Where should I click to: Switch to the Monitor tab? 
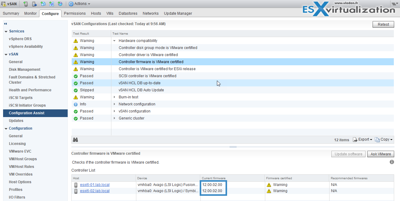click(30, 13)
